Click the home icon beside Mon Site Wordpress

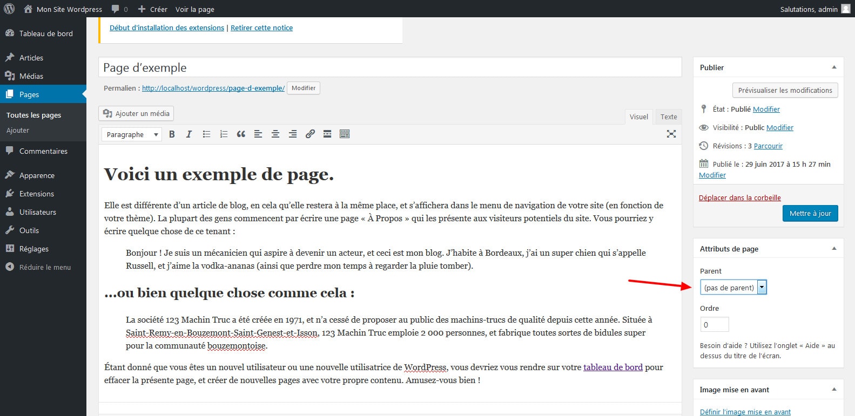pos(28,9)
